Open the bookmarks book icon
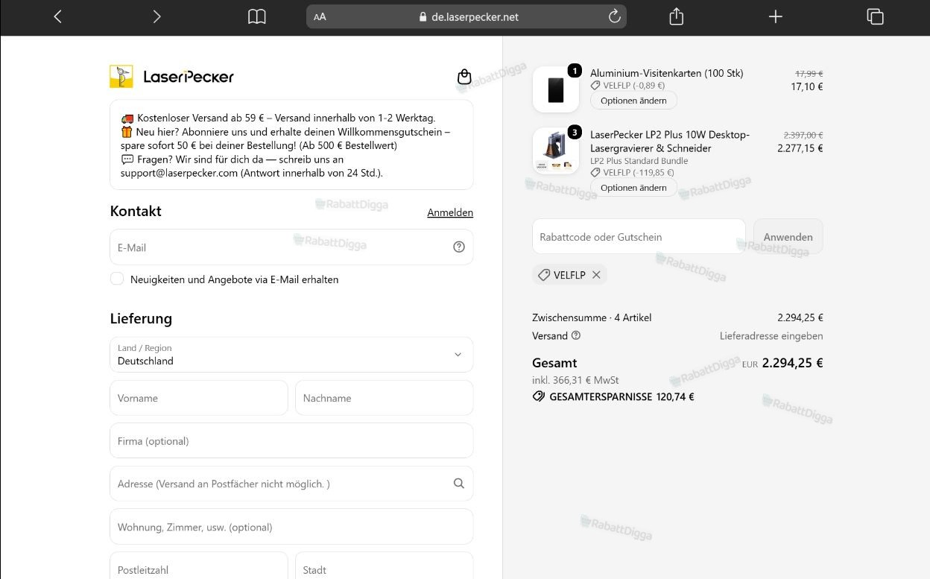Image resolution: width=930 pixels, height=579 pixels. (257, 16)
